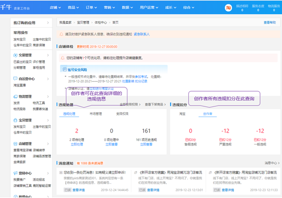Click the 店铺管理 shop icon

(x=15, y=144)
